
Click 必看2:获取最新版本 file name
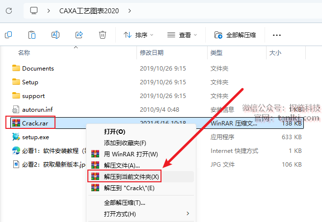click(54, 165)
